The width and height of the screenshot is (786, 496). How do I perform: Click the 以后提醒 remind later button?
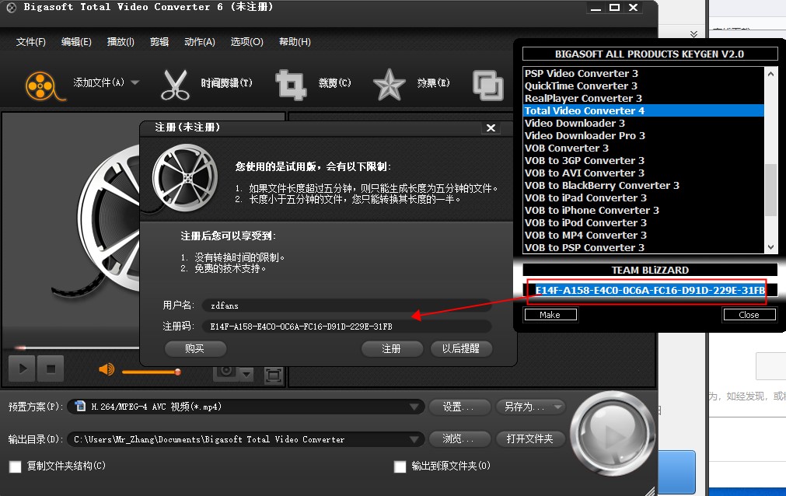pos(461,348)
